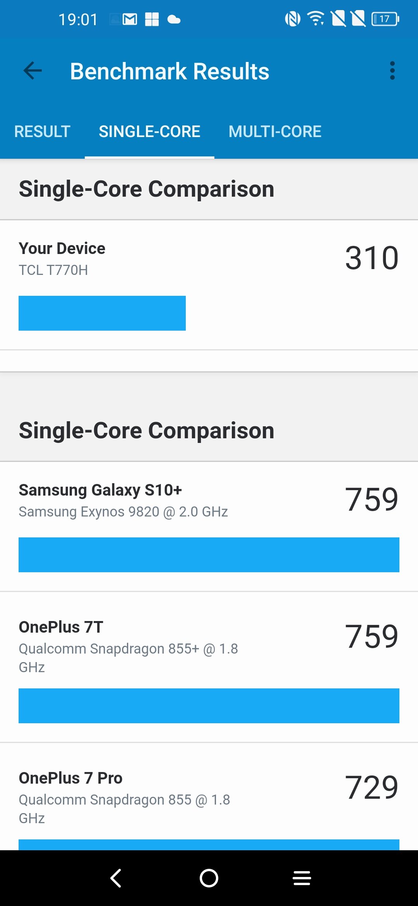This screenshot has height=906, width=418.
Task: Tap the Android home navigation button
Action: (209, 878)
